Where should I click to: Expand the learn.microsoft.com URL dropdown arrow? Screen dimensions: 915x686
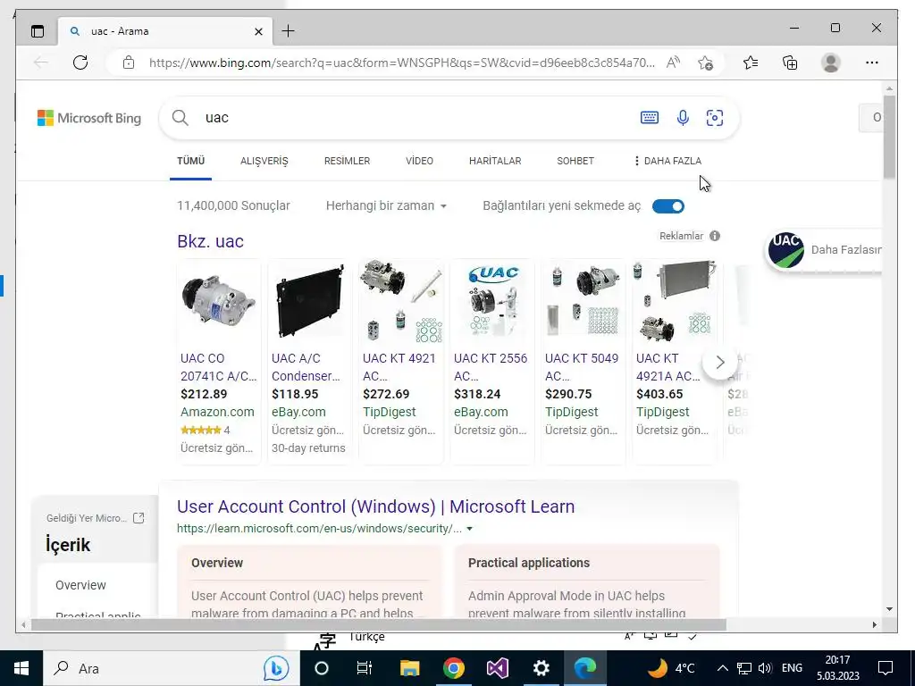(x=470, y=529)
